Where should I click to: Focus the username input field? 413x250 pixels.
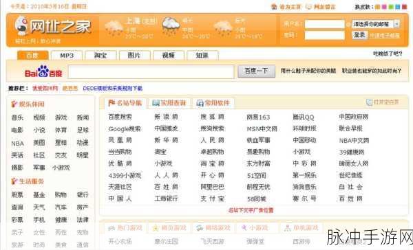(324, 24)
